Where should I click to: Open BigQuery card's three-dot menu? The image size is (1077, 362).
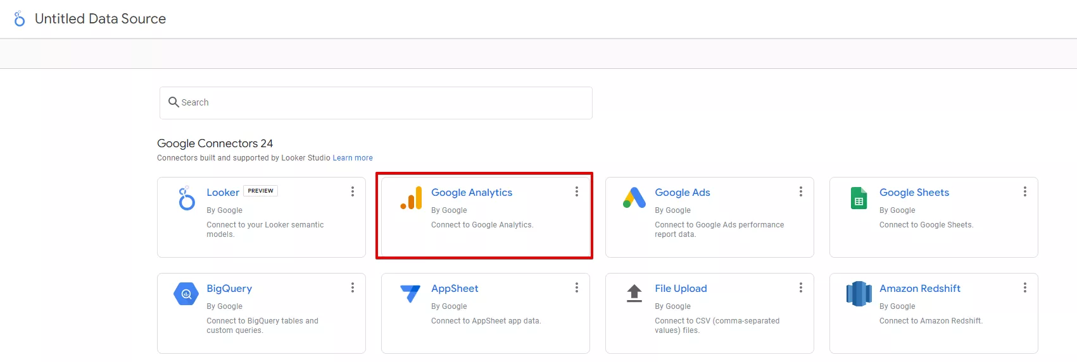353,287
